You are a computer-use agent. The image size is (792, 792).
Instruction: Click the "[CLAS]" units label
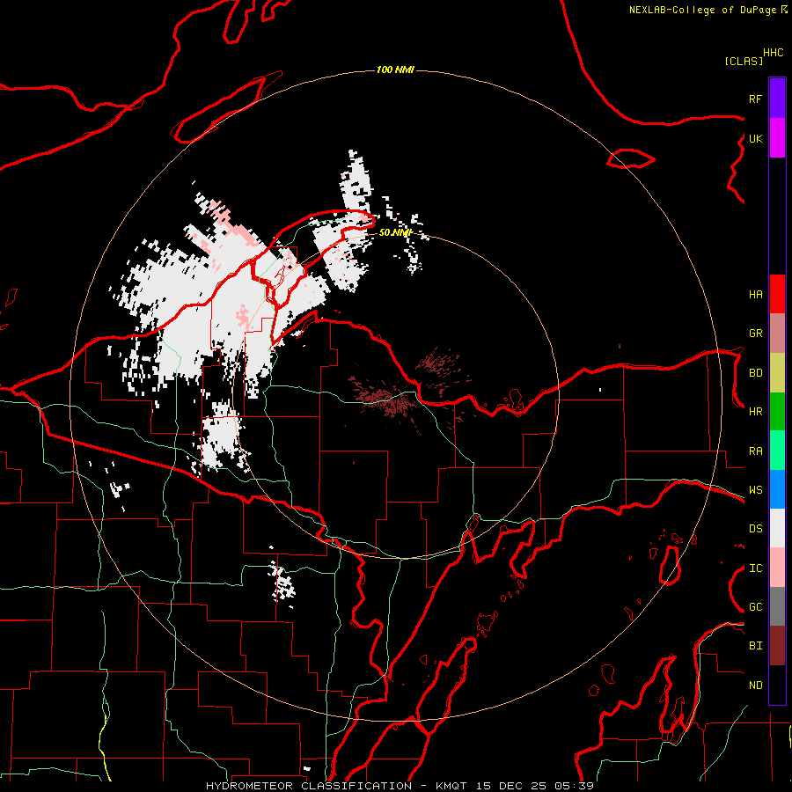[744, 61]
